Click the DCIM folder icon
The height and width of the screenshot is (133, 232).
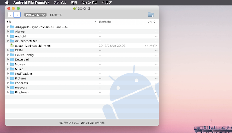tap(12, 50)
